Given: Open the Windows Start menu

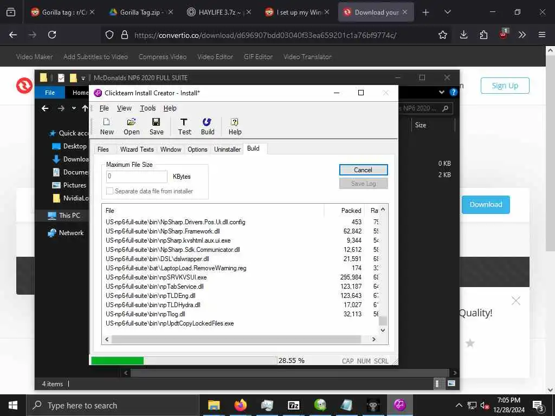Looking at the screenshot, I should tap(13, 405).
